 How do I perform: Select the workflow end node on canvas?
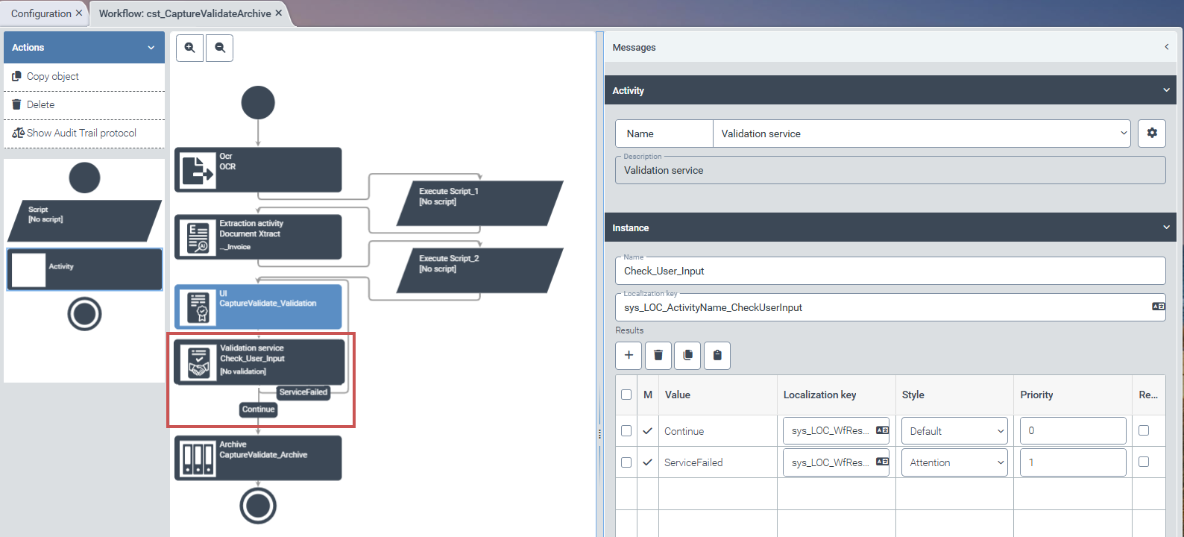point(258,506)
